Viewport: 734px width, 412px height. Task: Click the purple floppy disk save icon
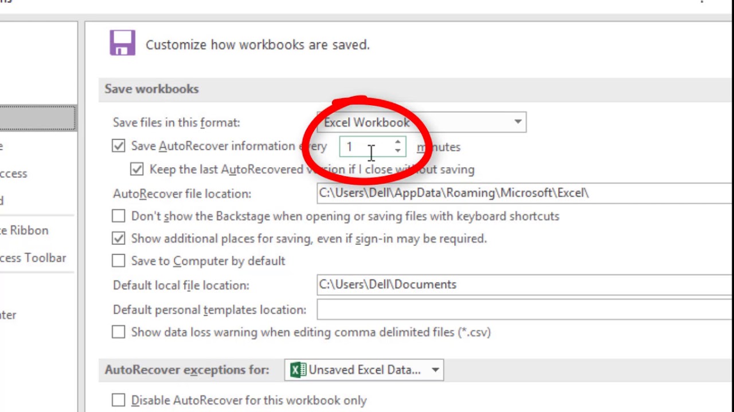coord(122,43)
